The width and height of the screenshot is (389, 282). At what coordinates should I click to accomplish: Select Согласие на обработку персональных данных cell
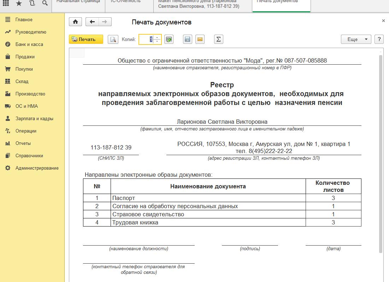pos(208,206)
